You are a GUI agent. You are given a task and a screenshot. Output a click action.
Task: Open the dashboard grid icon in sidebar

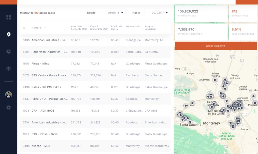click(8, 17)
